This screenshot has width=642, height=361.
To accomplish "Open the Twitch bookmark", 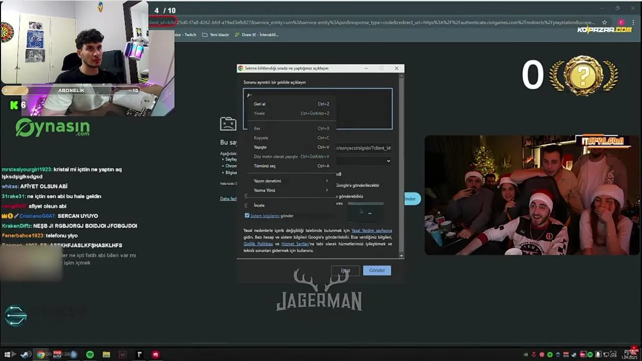I will tap(185, 35).
